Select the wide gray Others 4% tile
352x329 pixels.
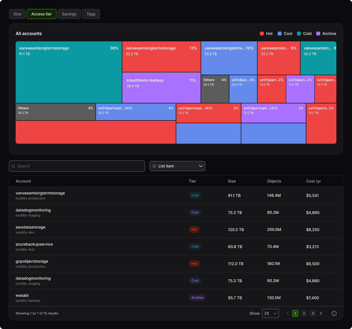click(x=56, y=112)
